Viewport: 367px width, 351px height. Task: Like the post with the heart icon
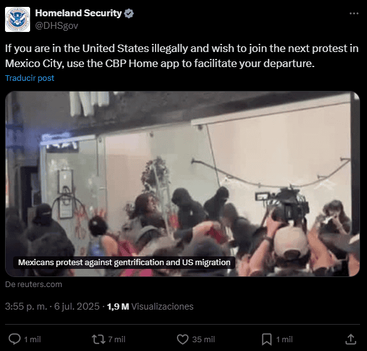[x=183, y=339]
